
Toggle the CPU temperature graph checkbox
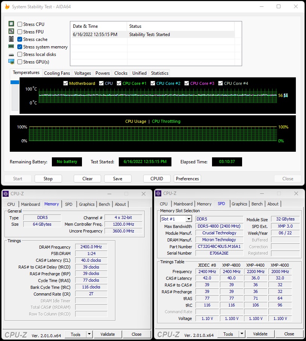(101, 83)
